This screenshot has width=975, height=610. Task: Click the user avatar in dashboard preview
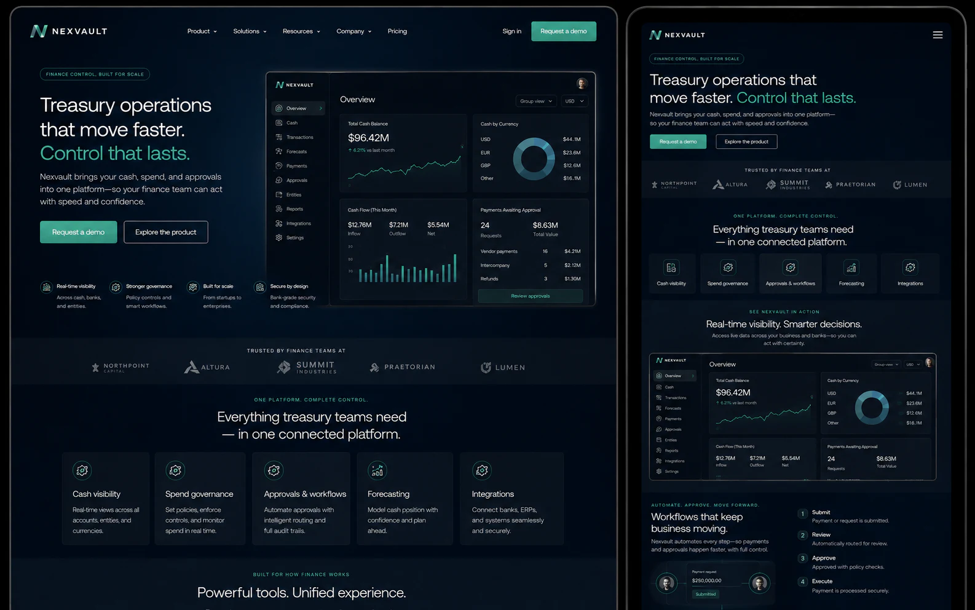(x=582, y=84)
